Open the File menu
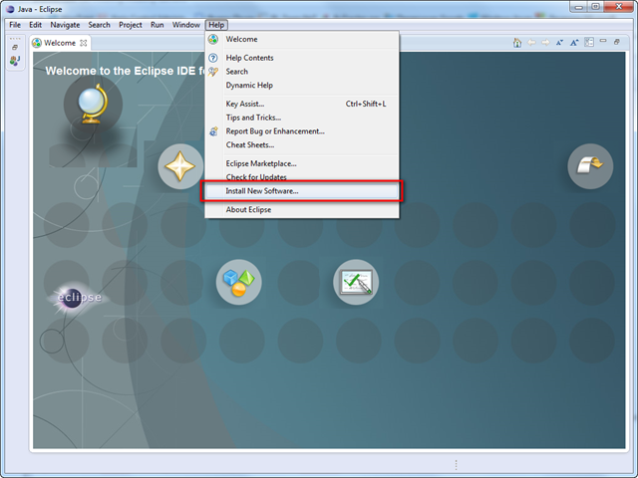The height and width of the screenshot is (478, 638). point(15,25)
